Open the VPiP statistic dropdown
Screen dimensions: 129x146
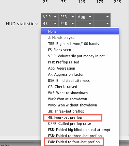49,17
